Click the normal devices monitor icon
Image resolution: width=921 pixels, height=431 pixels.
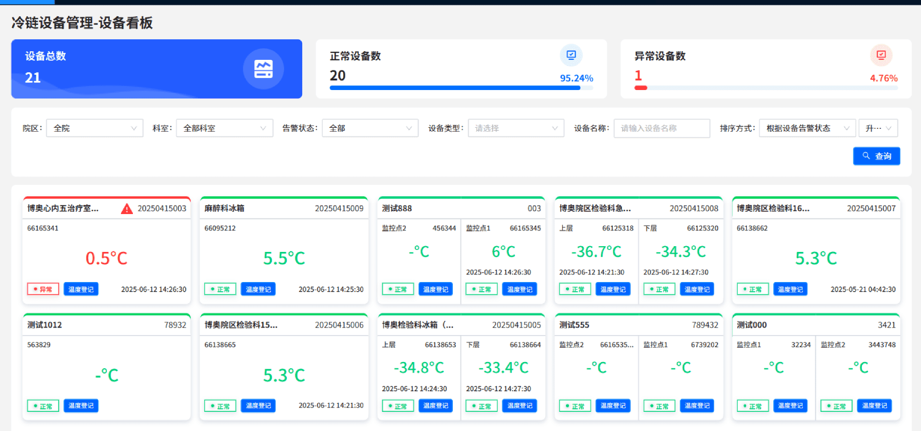pyautogui.click(x=571, y=55)
